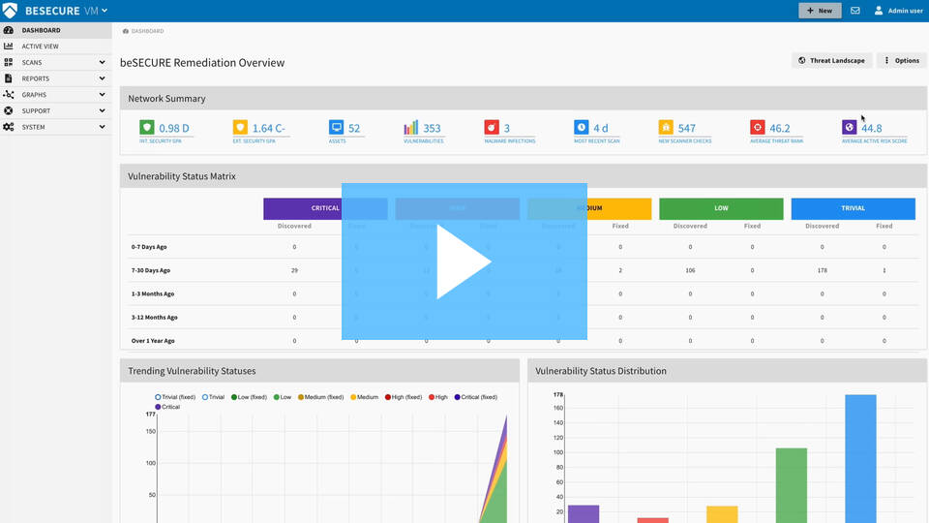This screenshot has height=523, width=929.
Task: Click the Dashboard gauge icon
Action: click(9, 30)
